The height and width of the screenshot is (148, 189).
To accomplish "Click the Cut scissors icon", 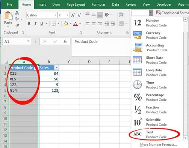I will click(17, 13).
